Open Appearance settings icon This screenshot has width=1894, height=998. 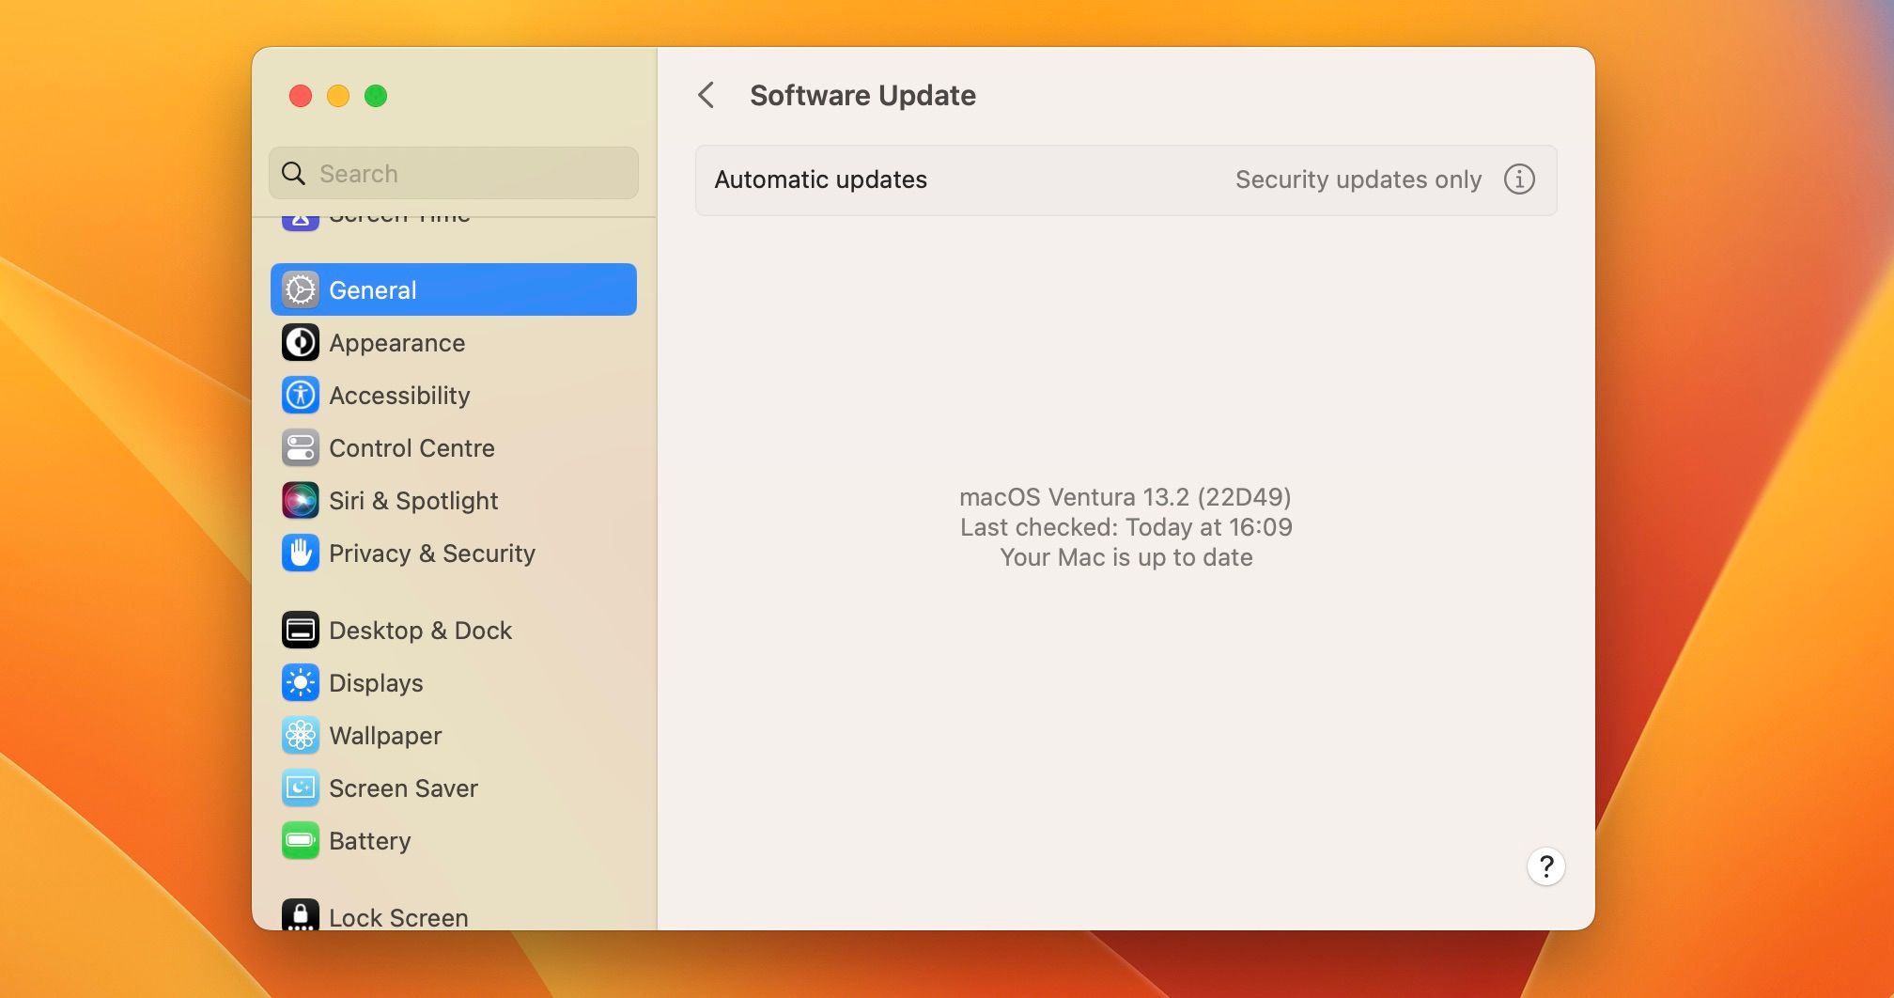click(x=301, y=343)
